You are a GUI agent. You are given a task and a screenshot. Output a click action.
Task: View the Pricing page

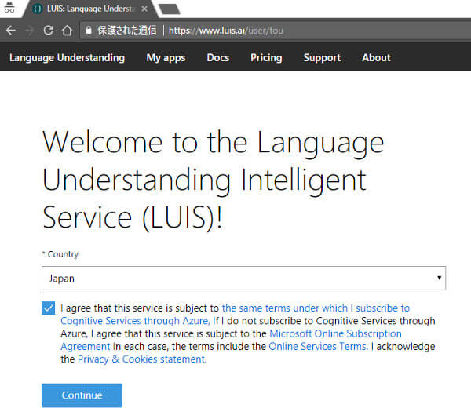(266, 57)
